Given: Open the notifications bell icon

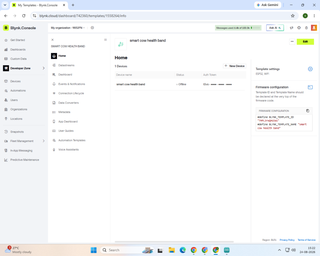Looking at the screenshot, I should (x=306, y=28).
